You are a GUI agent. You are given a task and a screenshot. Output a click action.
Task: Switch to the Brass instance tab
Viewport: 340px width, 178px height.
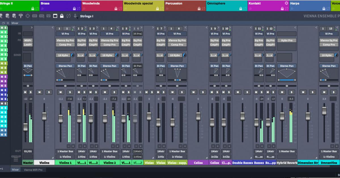60,5
